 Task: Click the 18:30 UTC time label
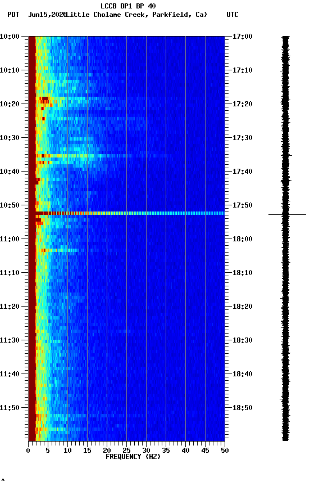243,340
